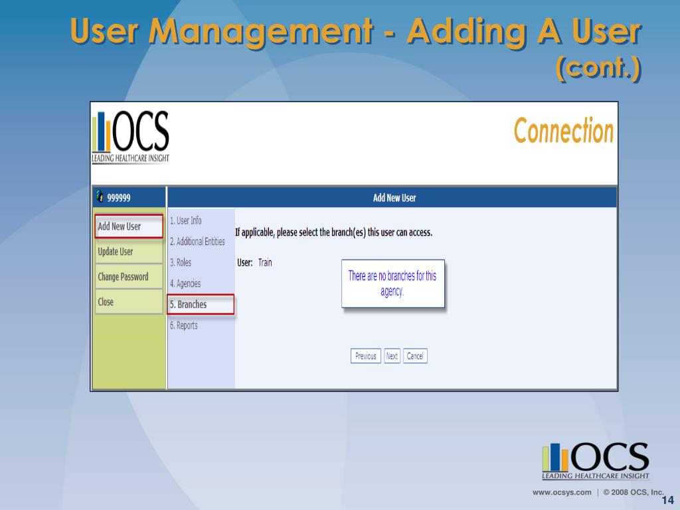
Task: Select step 3. Roles
Action: click(x=181, y=262)
